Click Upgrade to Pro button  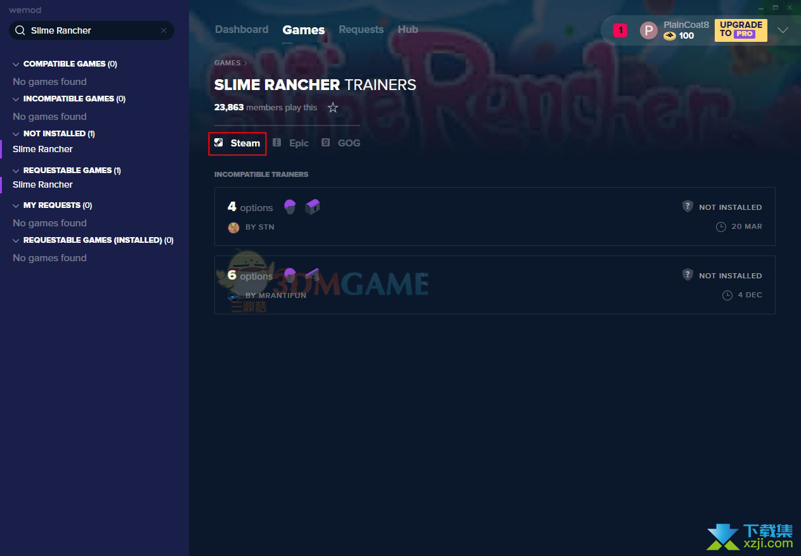click(741, 30)
